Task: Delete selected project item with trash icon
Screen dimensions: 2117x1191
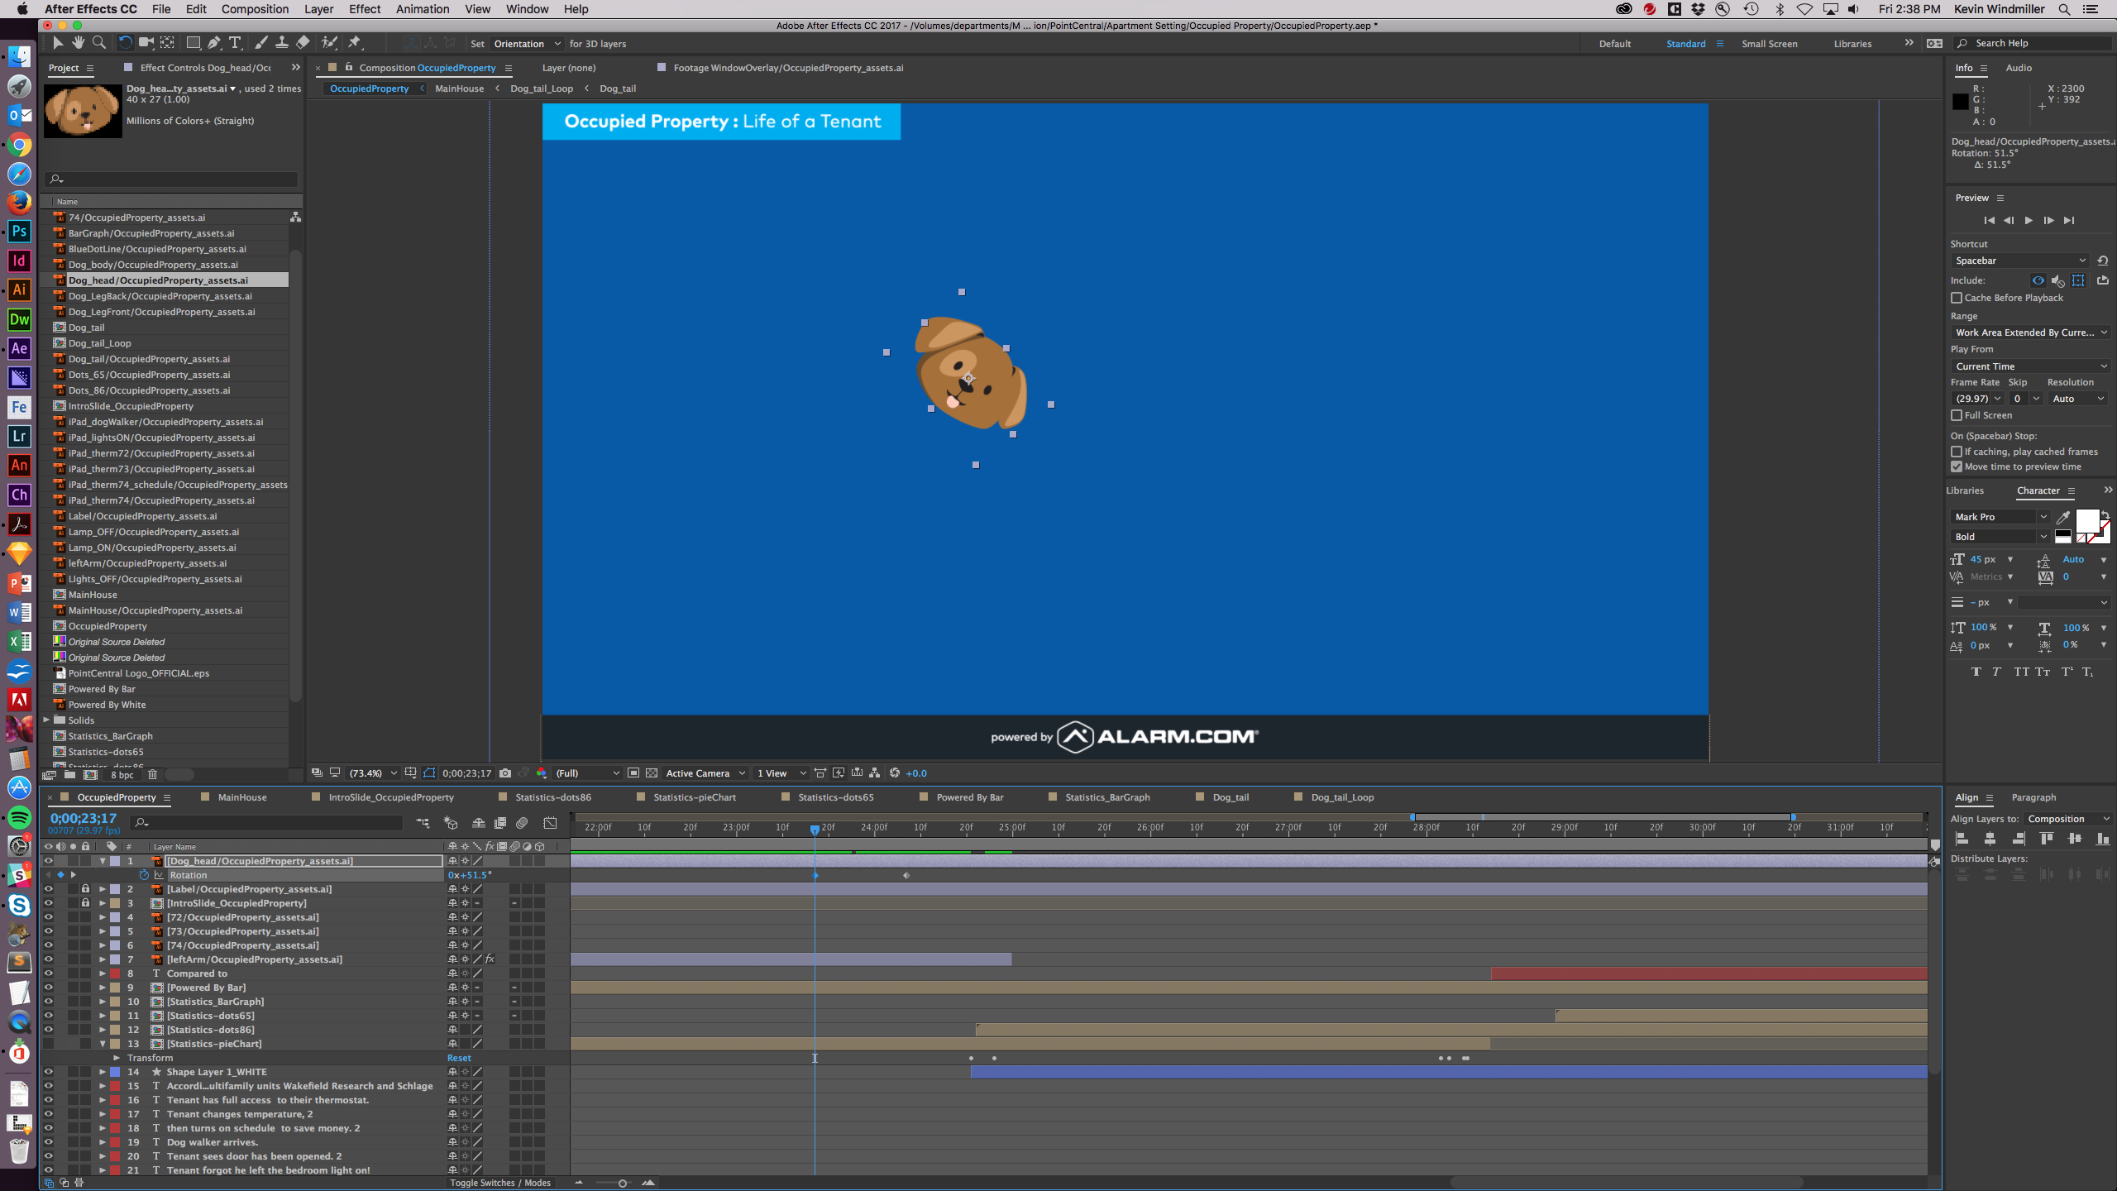Action: tap(152, 775)
